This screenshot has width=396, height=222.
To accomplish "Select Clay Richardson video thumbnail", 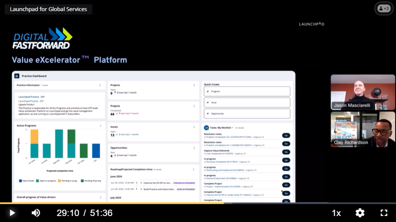I will [x=363, y=129].
